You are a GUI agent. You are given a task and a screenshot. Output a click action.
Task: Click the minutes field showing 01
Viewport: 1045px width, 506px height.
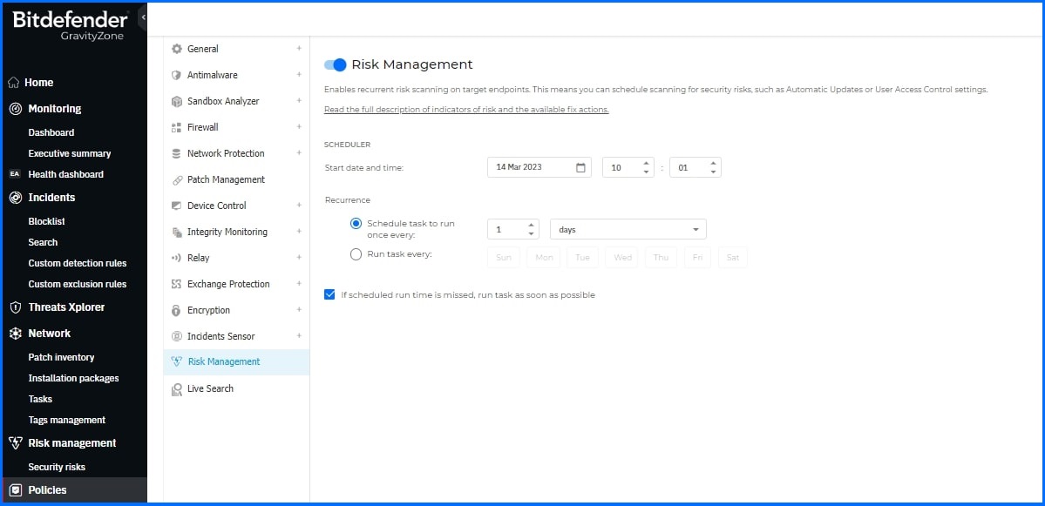tap(696, 167)
